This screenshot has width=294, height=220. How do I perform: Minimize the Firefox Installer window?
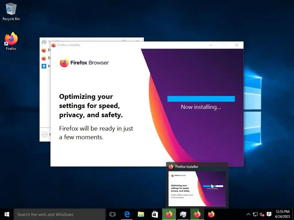coord(211,45)
